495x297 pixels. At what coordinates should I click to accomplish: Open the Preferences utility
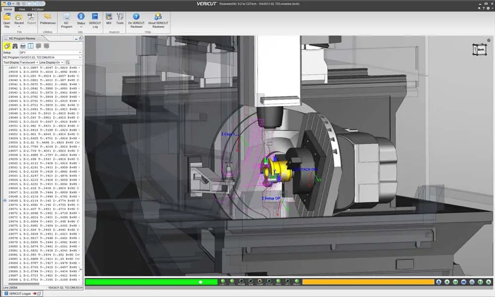tap(48, 19)
